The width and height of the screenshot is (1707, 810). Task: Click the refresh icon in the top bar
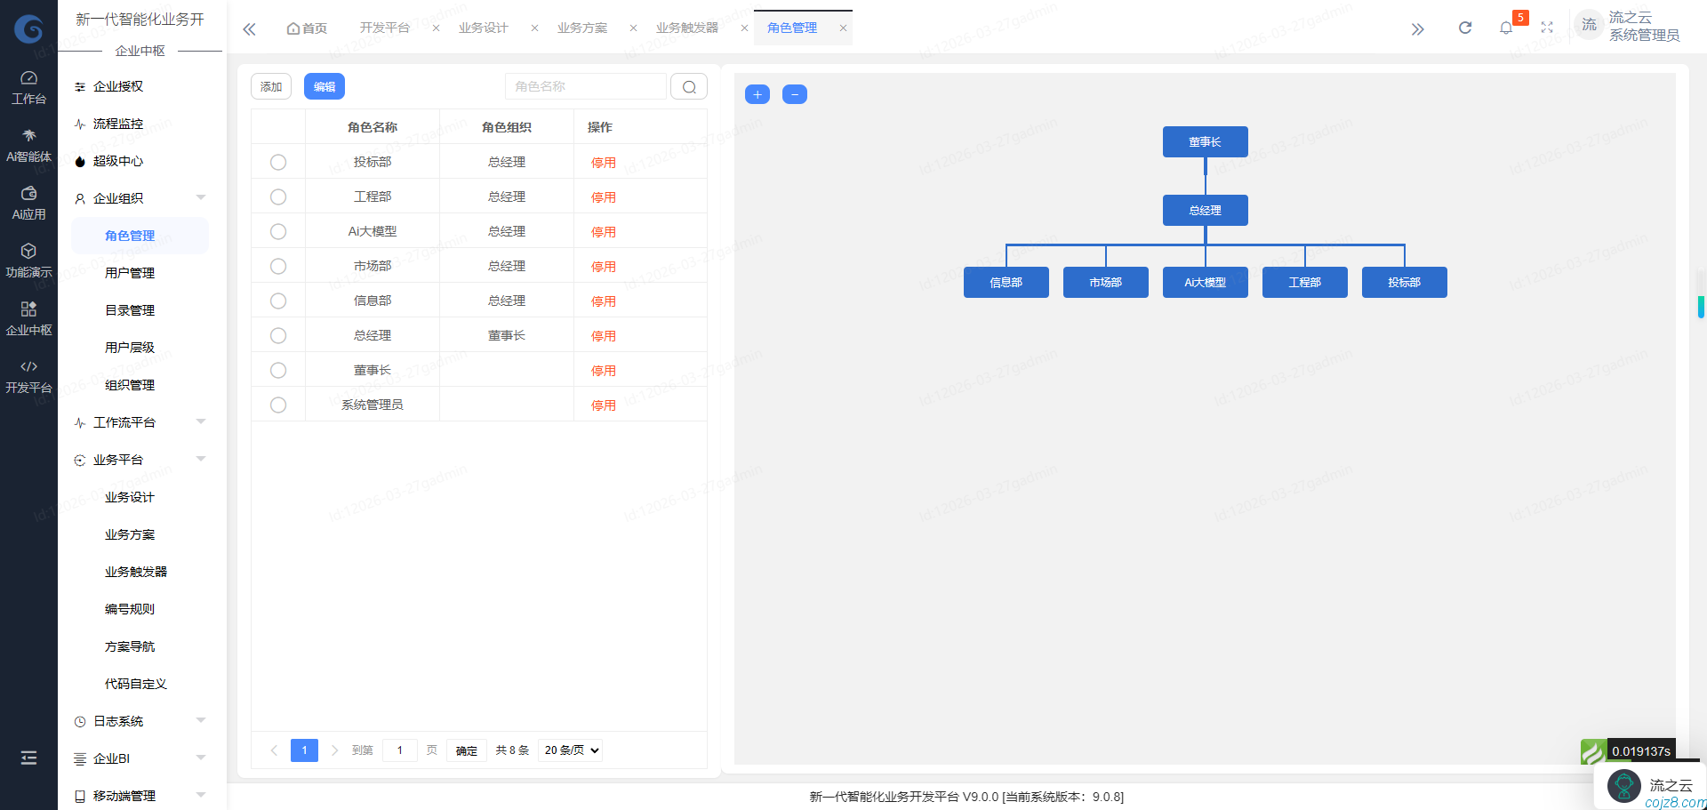1464,28
